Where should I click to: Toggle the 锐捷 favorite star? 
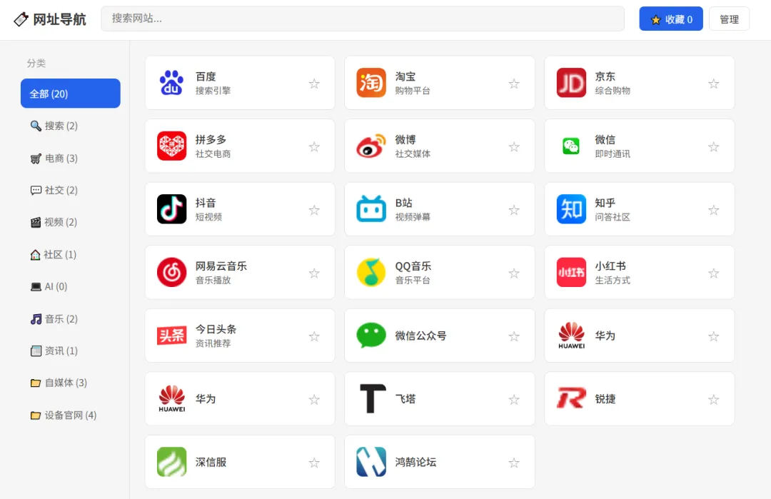[x=713, y=399]
